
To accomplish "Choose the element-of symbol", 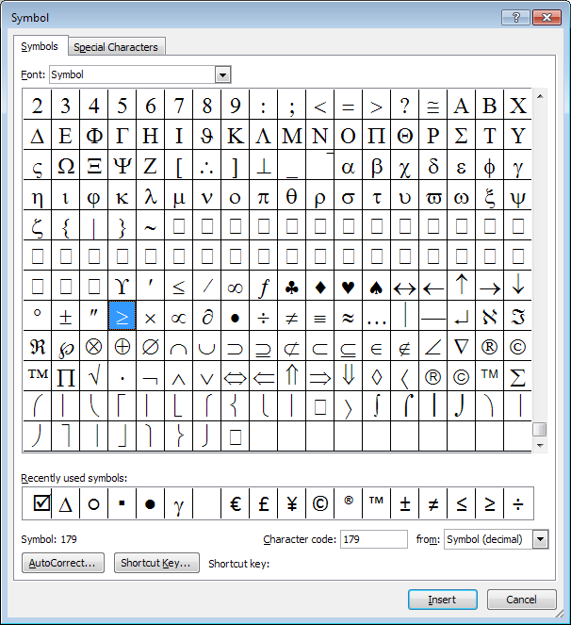I will tap(377, 346).
